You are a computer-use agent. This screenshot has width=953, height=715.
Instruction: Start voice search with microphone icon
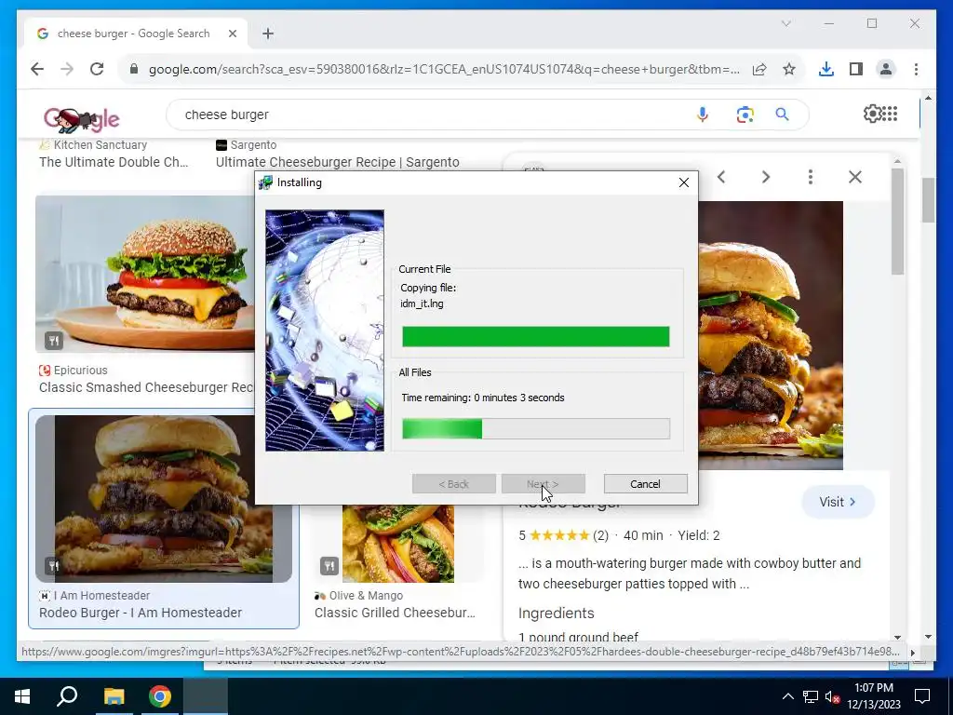pos(702,115)
